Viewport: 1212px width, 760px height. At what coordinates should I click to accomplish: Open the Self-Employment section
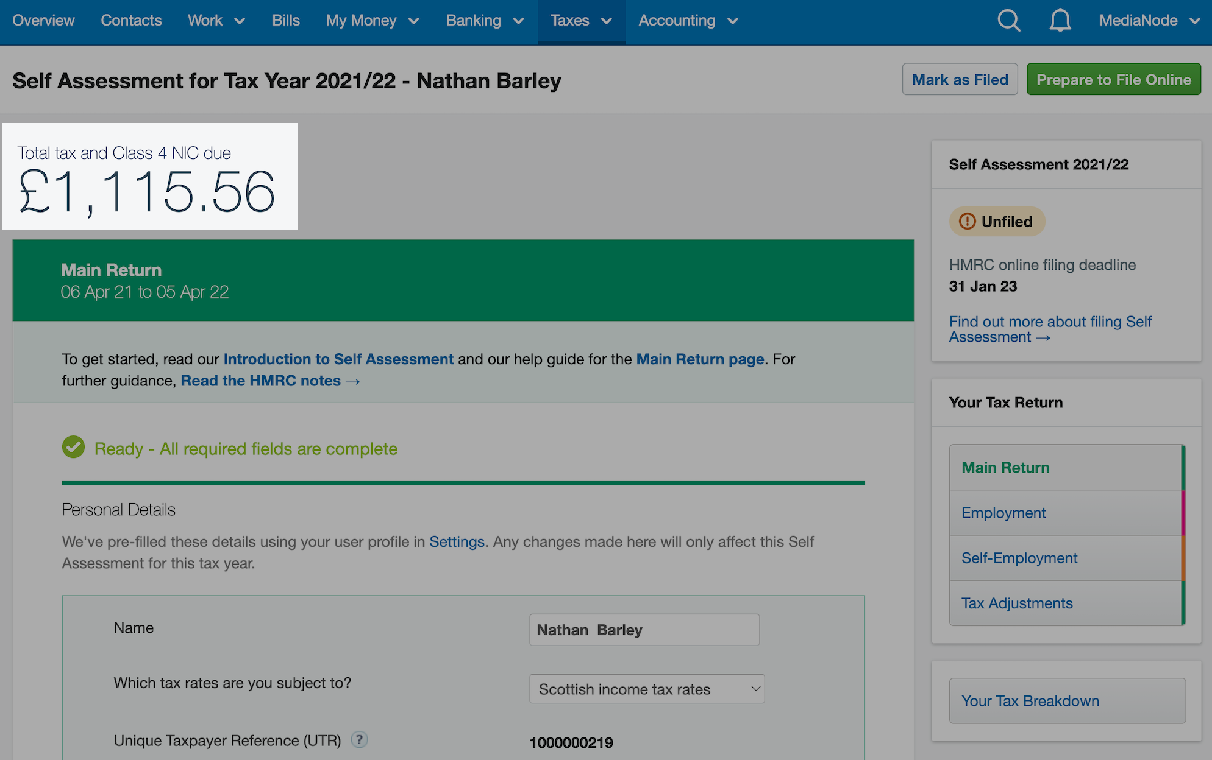1067,558
